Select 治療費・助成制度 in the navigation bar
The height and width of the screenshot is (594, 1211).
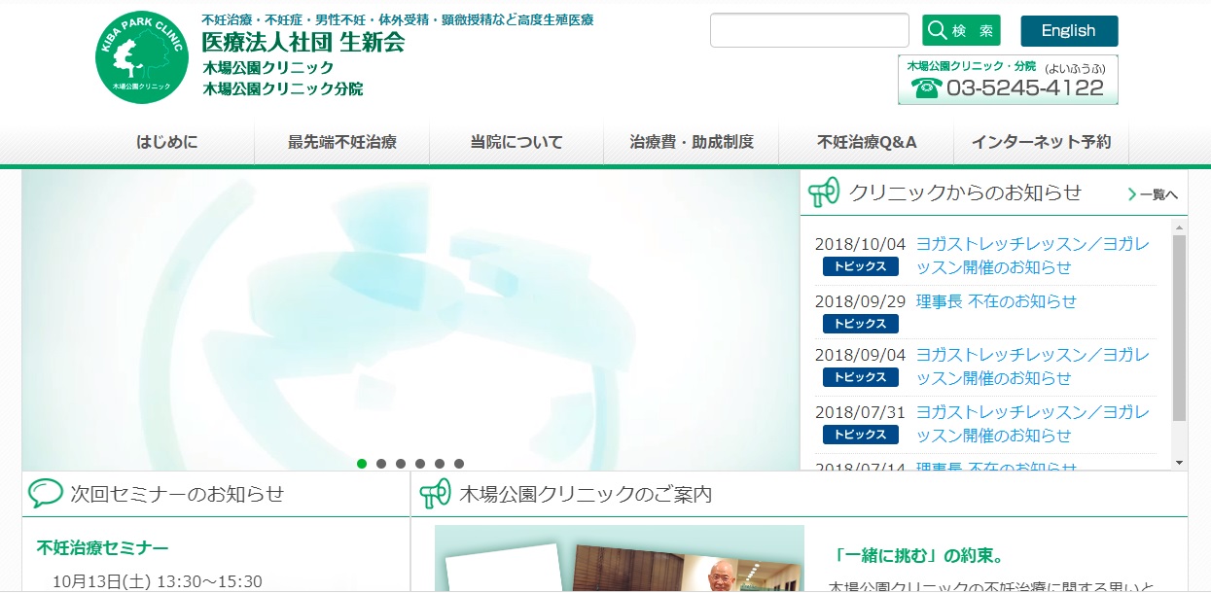pyautogui.click(x=692, y=142)
